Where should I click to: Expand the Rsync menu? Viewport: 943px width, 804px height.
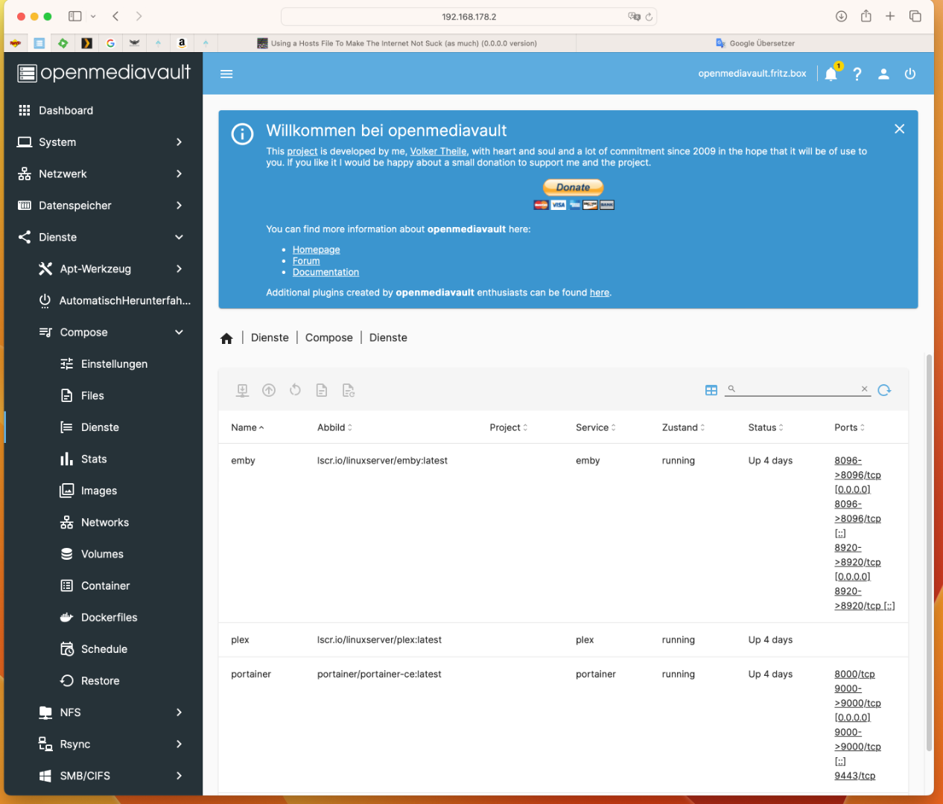point(104,744)
